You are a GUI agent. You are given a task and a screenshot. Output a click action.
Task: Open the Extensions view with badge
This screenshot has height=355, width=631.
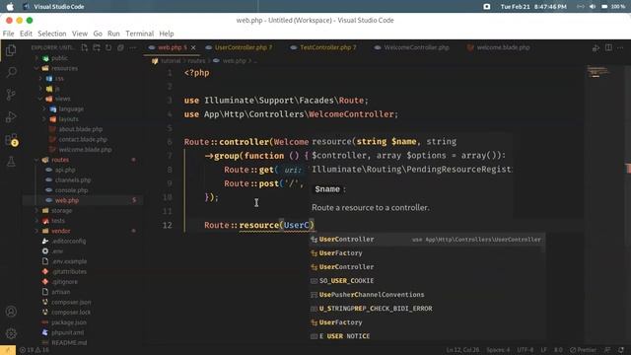[x=11, y=140]
